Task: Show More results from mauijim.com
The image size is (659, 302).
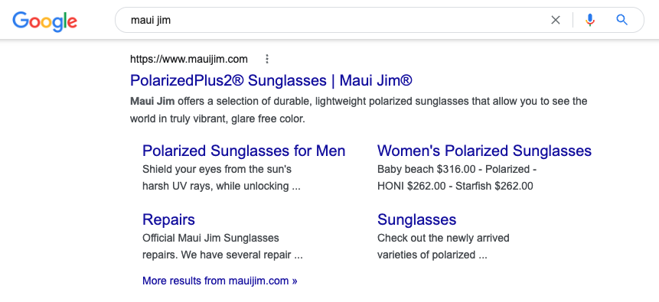Action: click(x=220, y=281)
